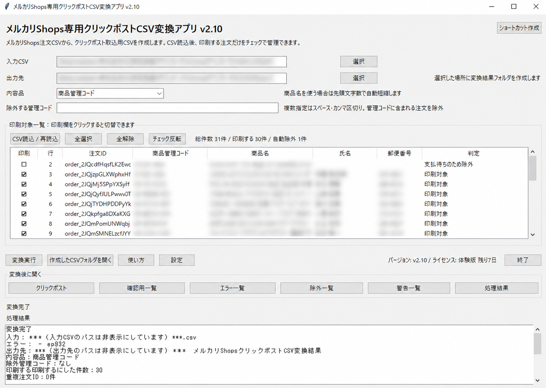Select order_2JQmPomUNWqbj order ID cell
The width and height of the screenshot is (546, 388).
point(97,224)
